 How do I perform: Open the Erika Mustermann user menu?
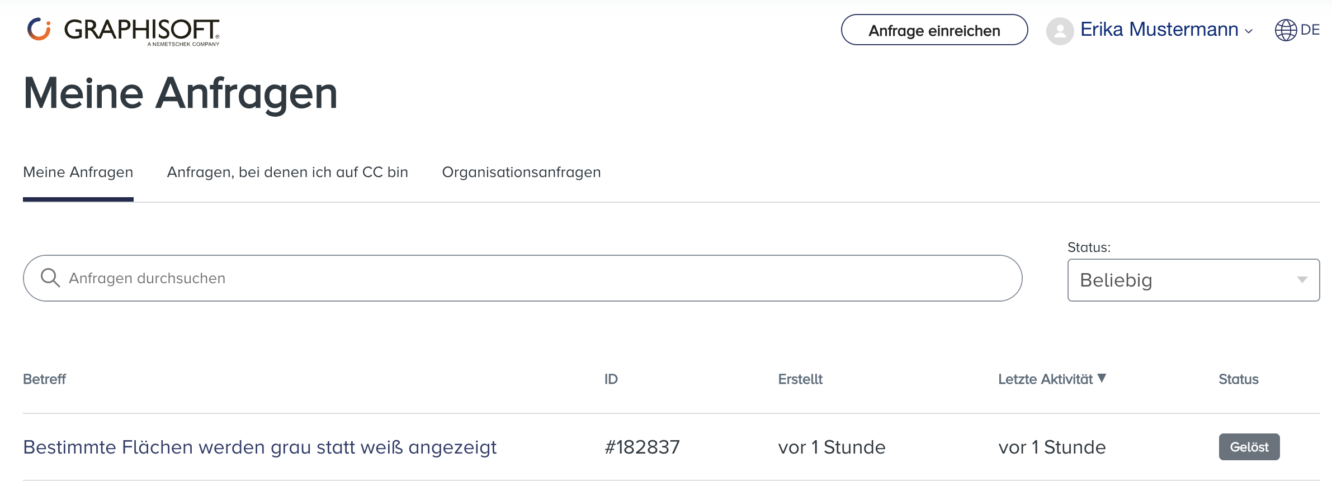coord(1166,30)
